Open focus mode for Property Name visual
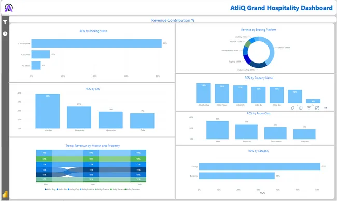Viewport: 337px width, 201px height. point(317,108)
